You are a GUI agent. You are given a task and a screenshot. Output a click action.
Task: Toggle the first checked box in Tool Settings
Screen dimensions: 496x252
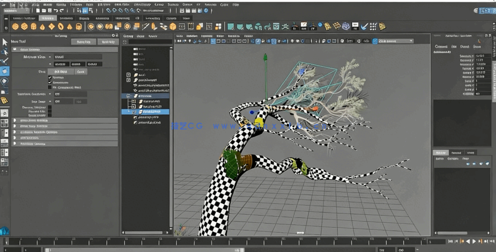click(50, 78)
